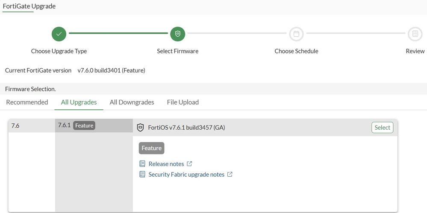Screen dimensions: 427x213
Task: Click the Choose Upgrade Type step label
Action: point(59,51)
